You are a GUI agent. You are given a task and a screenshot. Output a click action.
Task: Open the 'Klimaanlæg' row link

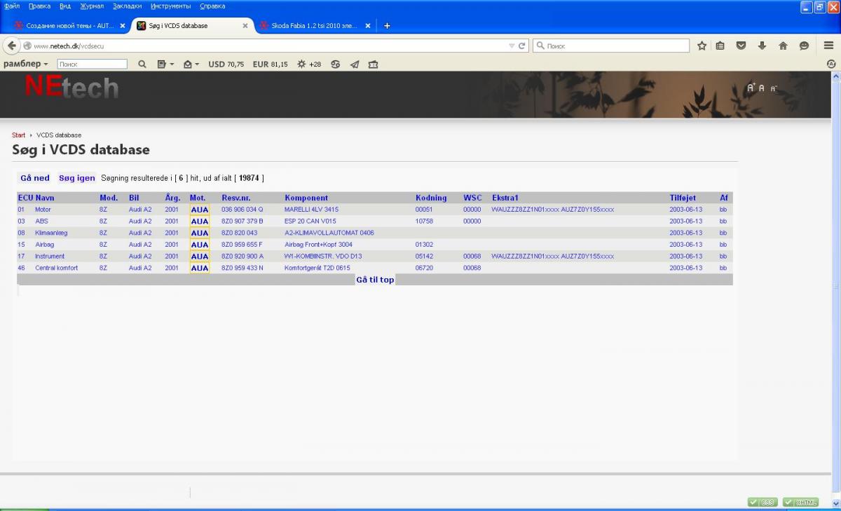[x=51, y=233]
